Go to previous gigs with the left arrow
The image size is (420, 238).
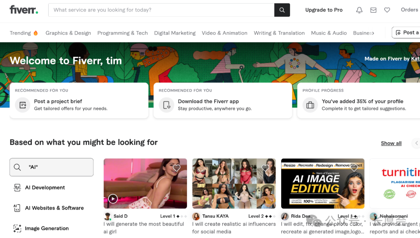pyautogui.click(x=416, y=143)
